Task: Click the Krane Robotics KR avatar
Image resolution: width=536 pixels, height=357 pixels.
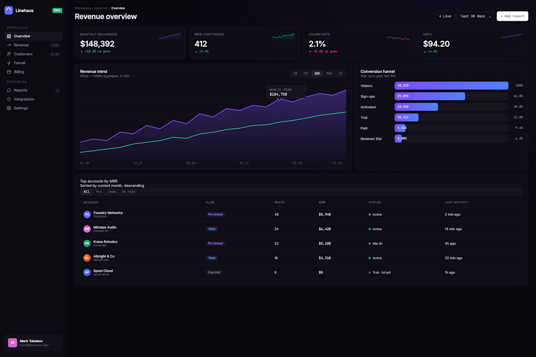Action: (x=87, y=243)
